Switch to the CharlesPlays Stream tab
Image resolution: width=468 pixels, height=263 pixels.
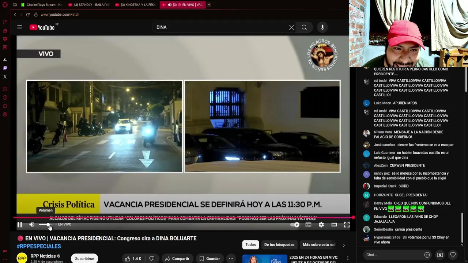pos(42,5)
